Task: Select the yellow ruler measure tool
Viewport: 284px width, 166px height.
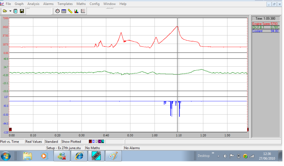Action: click(70, 11)
